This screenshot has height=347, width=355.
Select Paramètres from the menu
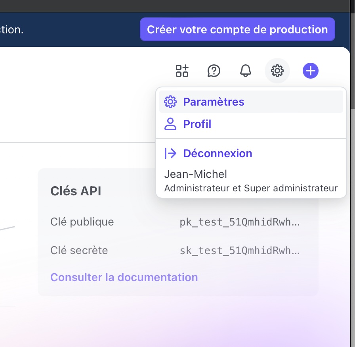click(x=214, y=102)
